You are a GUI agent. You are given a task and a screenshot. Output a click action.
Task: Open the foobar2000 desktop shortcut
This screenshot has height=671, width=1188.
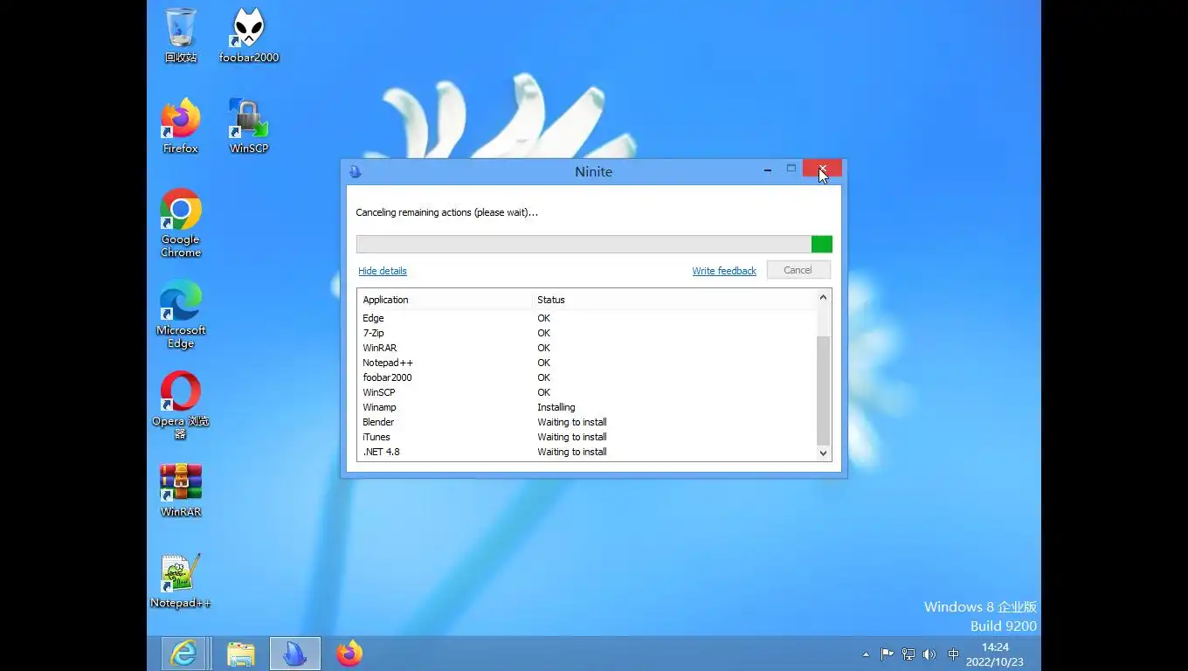[249, 35]
